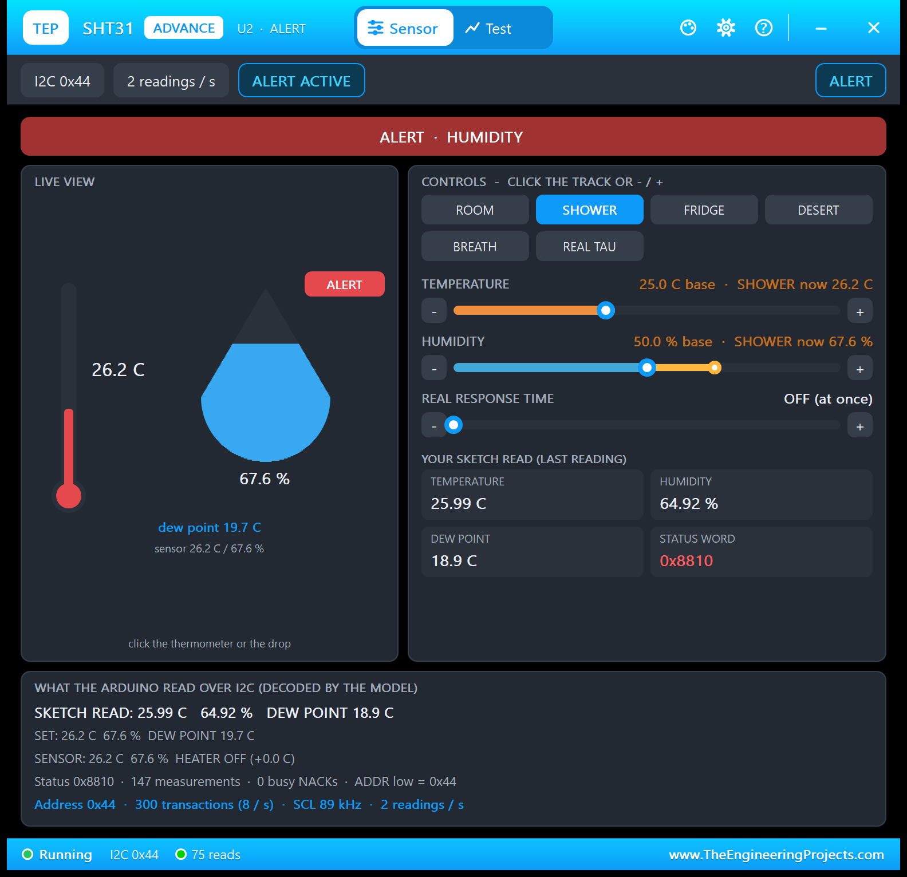Click the I2C 0x44 chip in toolbar
The width and height of the screenshot is (907, 877).
click(62, 80)
